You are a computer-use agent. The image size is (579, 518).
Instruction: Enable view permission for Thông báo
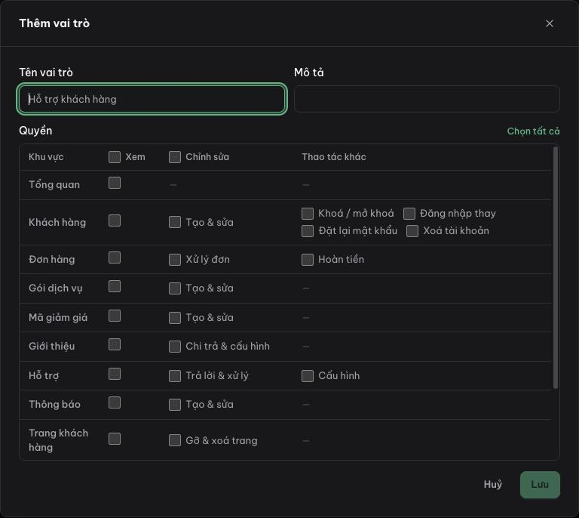pyautogui.click(x=115, y=402)
